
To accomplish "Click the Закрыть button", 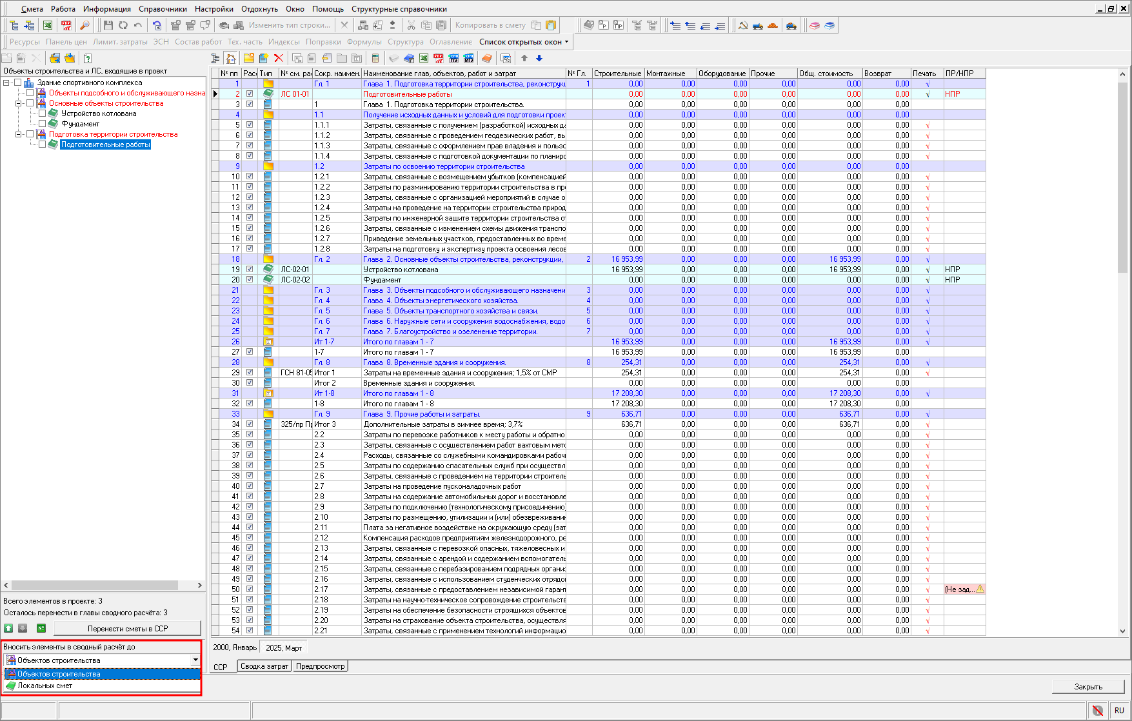I will pyautogui.click(x=1088, y=686).
